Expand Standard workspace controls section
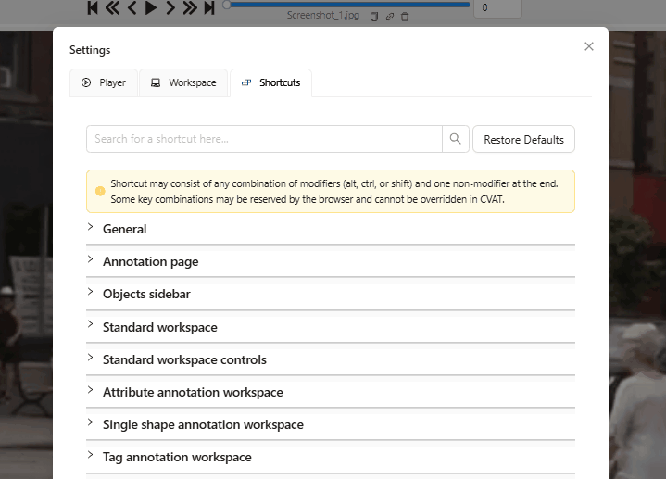The image size is (666, 479). click(x=331, y=359)
